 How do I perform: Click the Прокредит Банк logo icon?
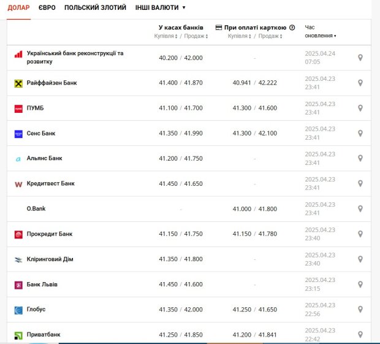18,235
